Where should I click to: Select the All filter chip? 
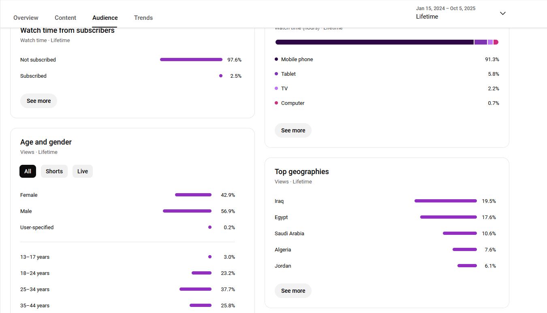28,171
